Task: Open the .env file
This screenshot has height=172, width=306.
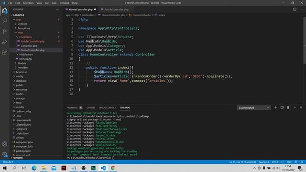Action: [x=19, y=116]
